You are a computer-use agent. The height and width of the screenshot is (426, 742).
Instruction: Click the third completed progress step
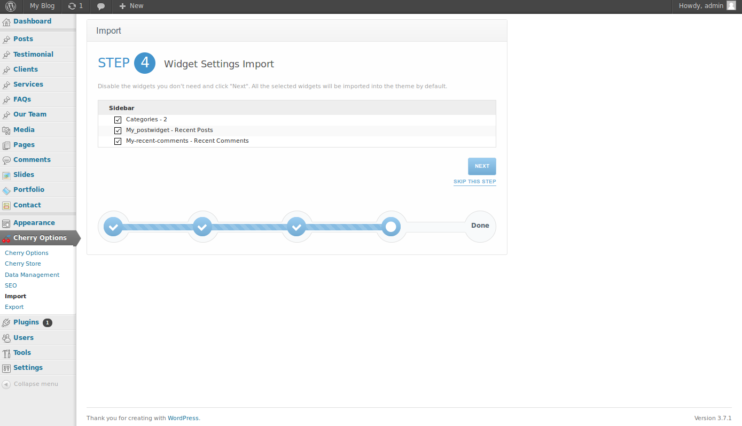296,227
